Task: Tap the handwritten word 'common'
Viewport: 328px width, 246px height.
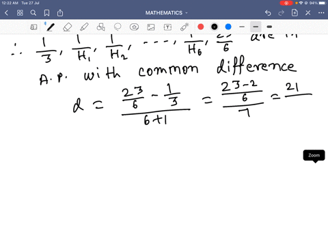Action: 168,70
